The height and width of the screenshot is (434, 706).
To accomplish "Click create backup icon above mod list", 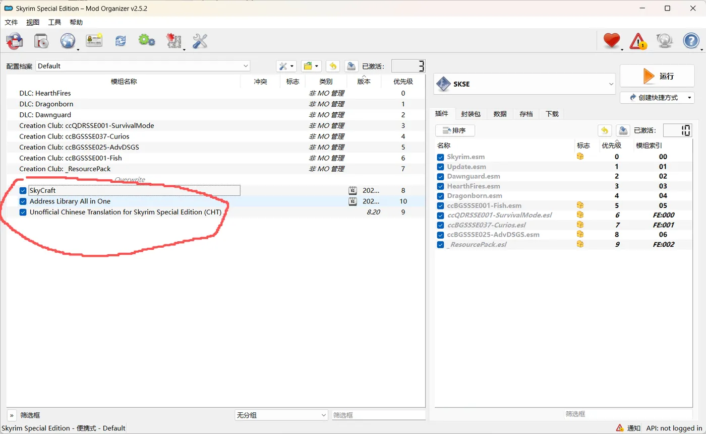I will tap(351, 66).
